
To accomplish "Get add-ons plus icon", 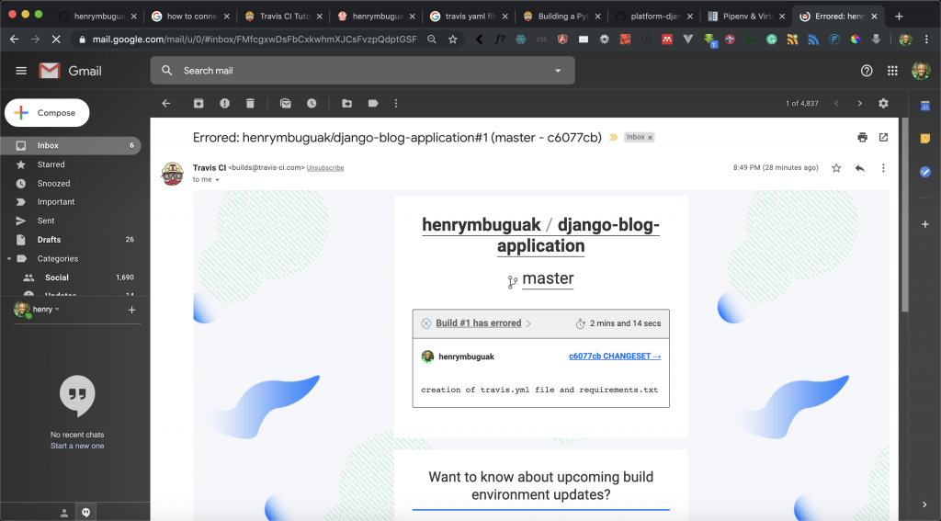I will [x=924, y=224].
